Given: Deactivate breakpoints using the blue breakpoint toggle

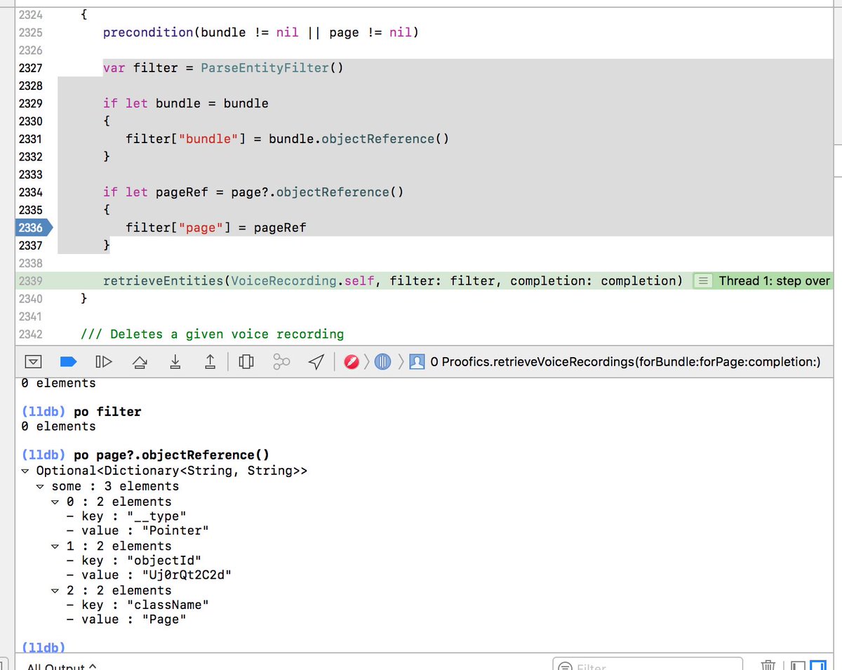Looking at the screenshot, I should (68, 362).
